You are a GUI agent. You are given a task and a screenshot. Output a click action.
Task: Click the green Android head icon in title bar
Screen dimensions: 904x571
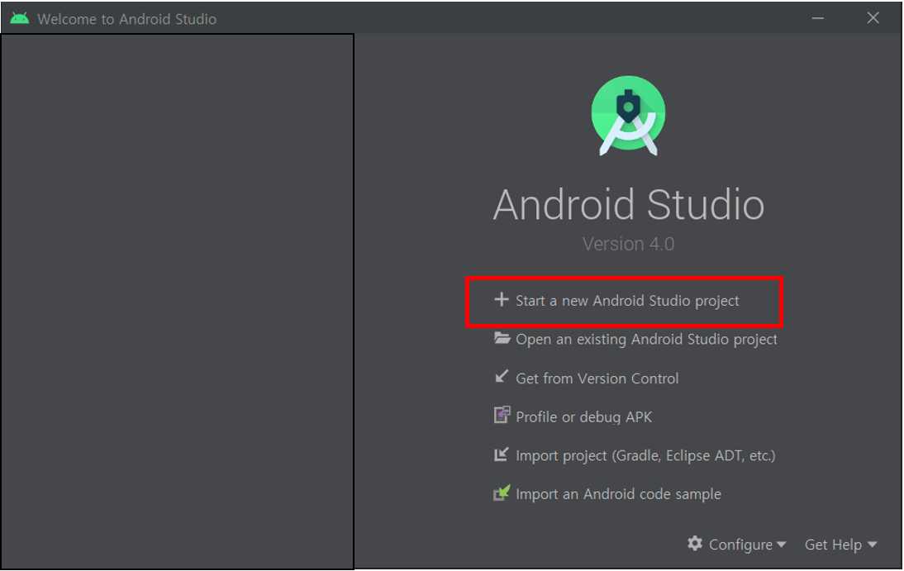(x=20, y=18)
